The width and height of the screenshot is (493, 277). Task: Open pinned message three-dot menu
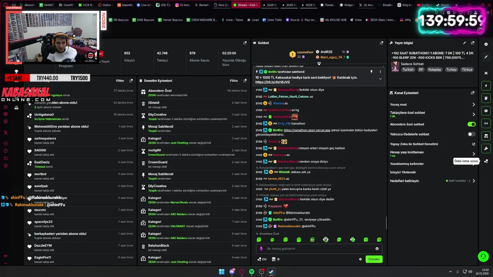pos(380,72)
